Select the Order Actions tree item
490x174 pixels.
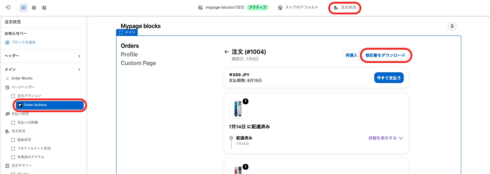point(50,105)
